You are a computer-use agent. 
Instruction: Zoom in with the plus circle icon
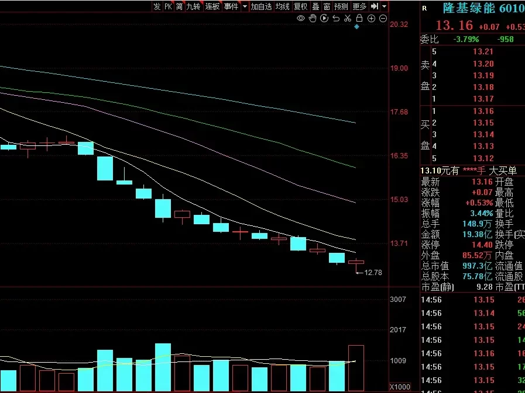(x=372, y=19)
